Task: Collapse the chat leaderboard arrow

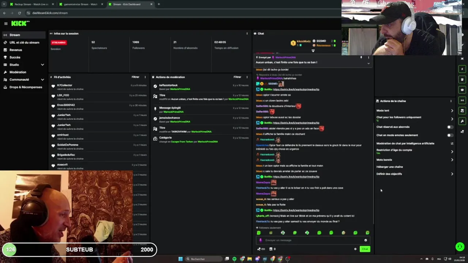Action: point(313,51)
